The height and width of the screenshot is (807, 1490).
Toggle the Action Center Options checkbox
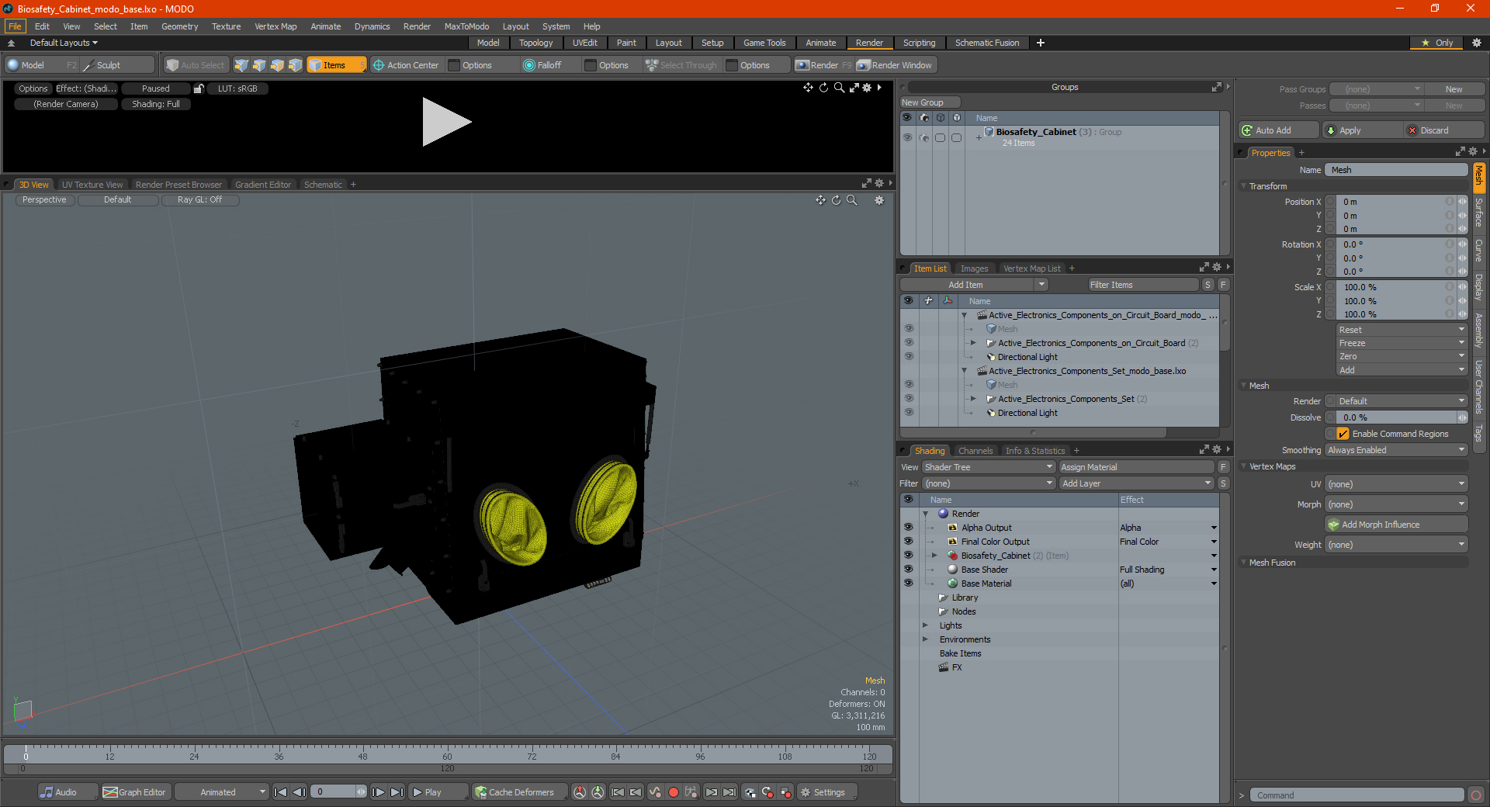455,65
